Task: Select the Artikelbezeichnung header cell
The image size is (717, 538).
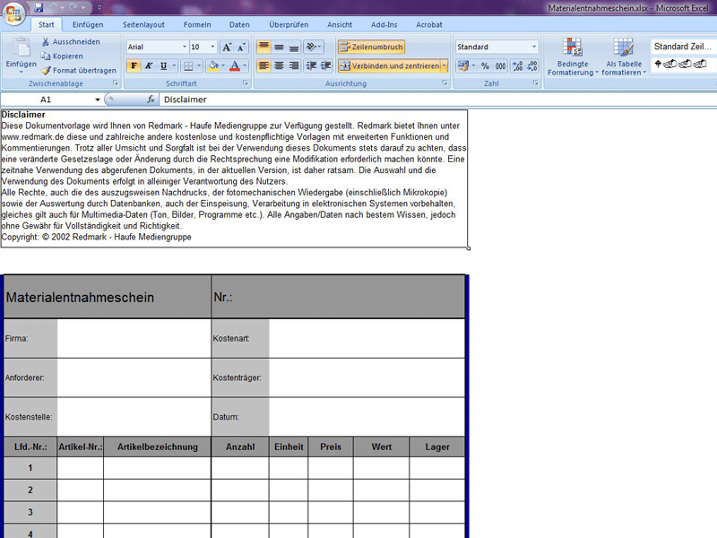Action: click(158, 447)
